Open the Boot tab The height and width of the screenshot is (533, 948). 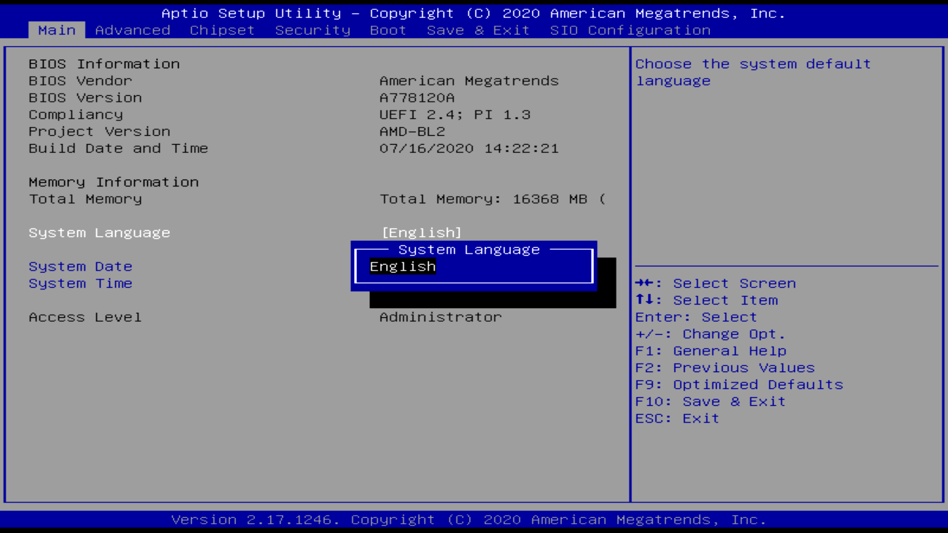[x=388, y=30]
